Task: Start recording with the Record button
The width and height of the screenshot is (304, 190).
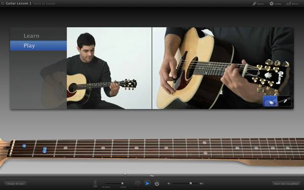Action: pos(138,183)
